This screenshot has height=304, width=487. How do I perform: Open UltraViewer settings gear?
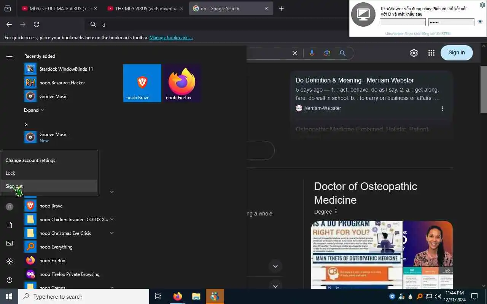(x=482, y=5)
